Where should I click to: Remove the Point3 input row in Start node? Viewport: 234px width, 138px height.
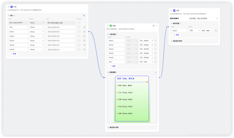pos(84,41)
